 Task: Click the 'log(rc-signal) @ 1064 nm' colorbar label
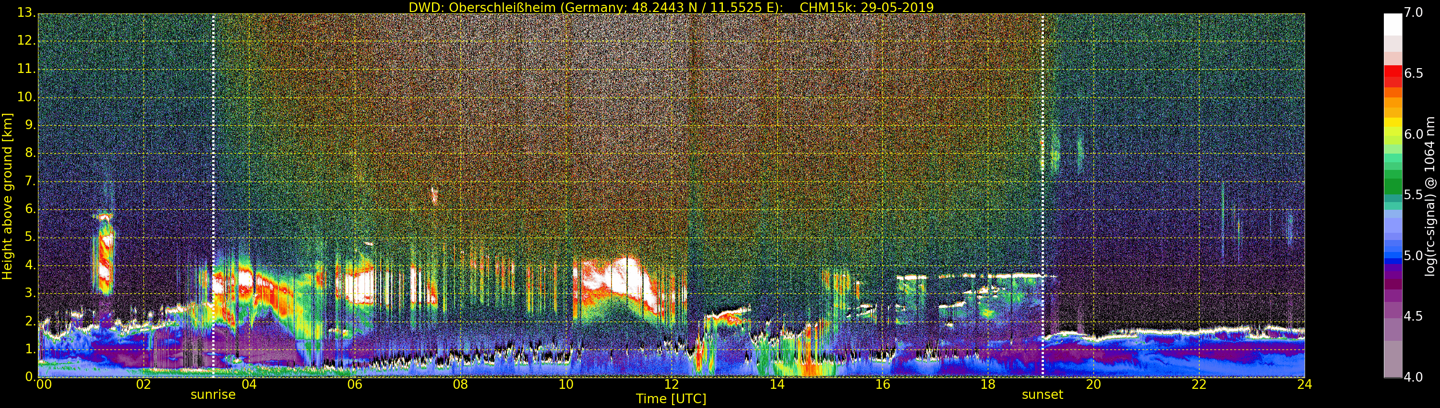[x=1429, y=196]
